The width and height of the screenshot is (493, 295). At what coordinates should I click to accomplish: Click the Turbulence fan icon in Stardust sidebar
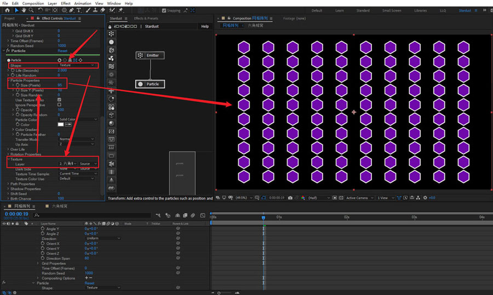(112, 58)
